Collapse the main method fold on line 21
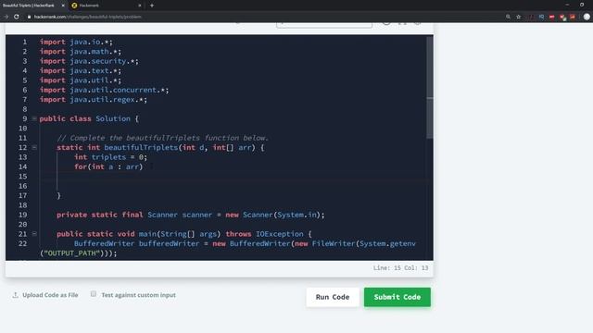593x333 pixels. pyautogui.click(x=34, y=234)
